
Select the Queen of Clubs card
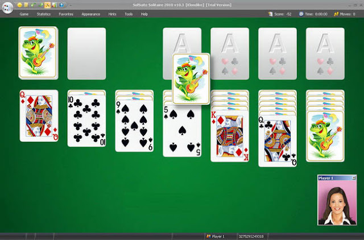(x=278, y=141)
